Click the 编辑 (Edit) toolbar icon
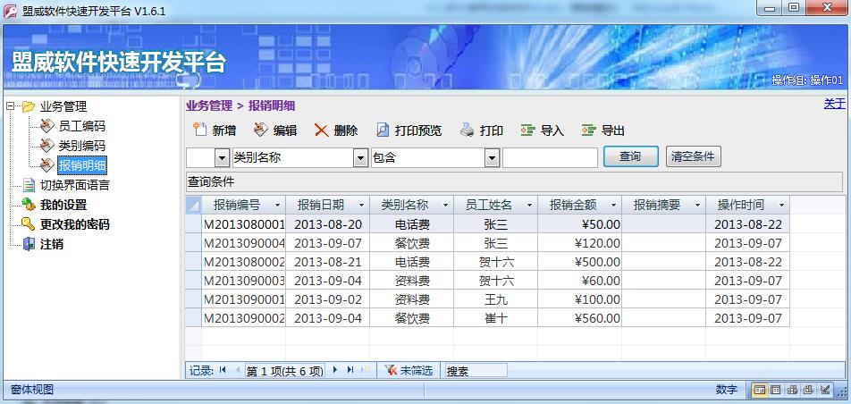 [x=261, y=130]
